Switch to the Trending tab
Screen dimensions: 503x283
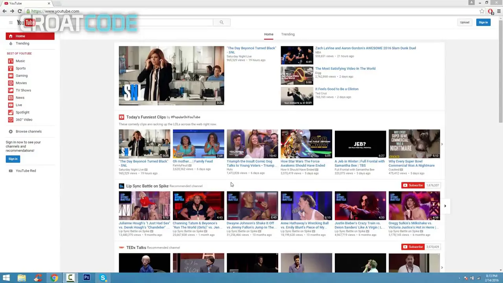tap(288, 34)
